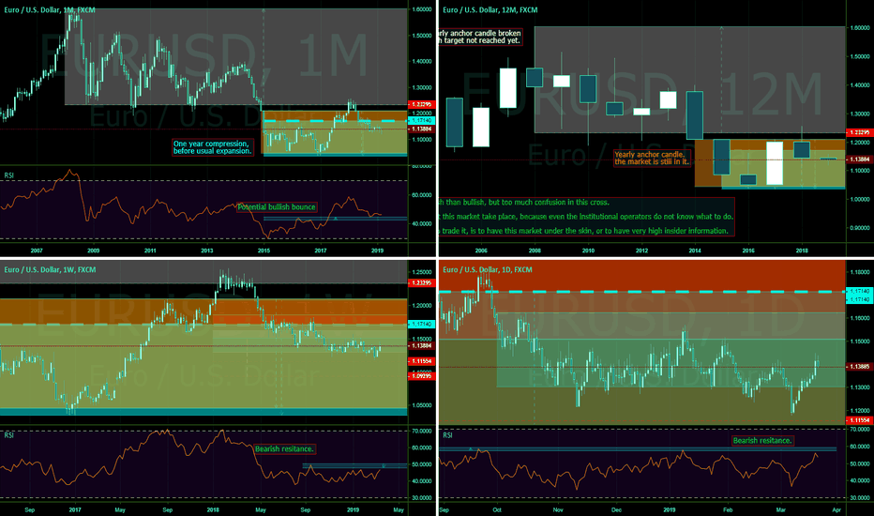Click the 'Euro / U.S. Dollar, 1W, FXCM' chart title

click(x=50, y=270)
